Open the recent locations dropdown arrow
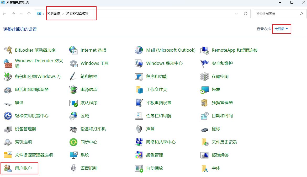Viewport: 307px width, 177px height. [21, 14]
